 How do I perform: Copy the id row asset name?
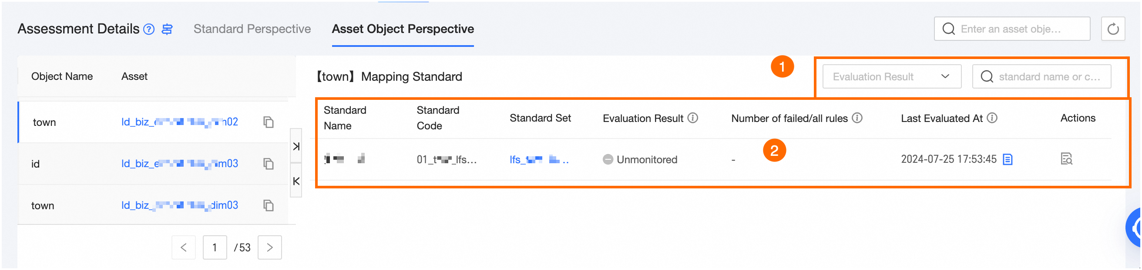(268, 164)
